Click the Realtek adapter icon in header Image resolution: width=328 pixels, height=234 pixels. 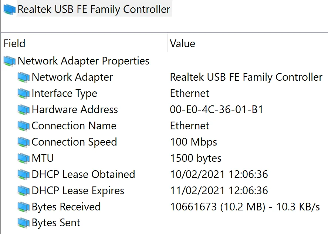pos(9,10)
